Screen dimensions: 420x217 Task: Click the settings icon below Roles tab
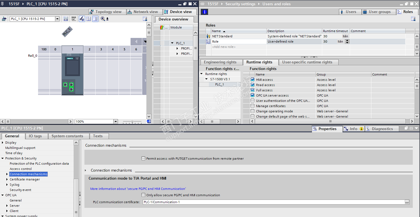[413, 19]
